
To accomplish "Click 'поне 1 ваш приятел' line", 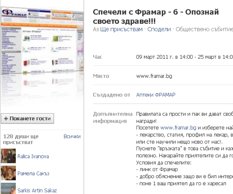I will (181, 183).
